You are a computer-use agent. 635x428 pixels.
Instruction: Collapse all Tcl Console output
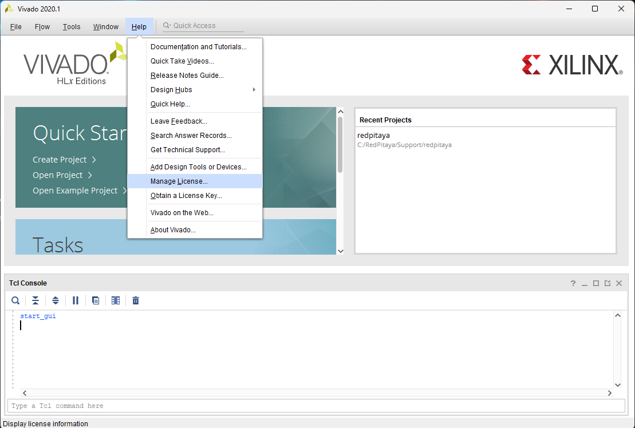36,300
